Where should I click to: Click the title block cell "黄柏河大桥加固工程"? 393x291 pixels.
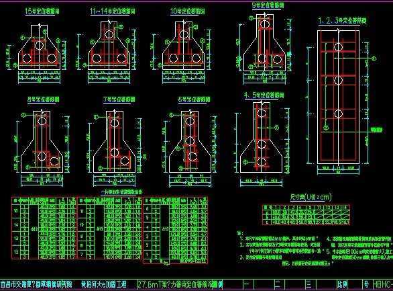pyautogui.click(x=104, y=284)
